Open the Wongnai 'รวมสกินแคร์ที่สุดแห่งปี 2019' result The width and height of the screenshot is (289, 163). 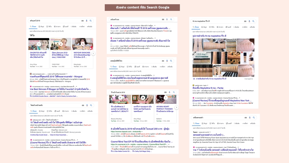pos(56,76)
